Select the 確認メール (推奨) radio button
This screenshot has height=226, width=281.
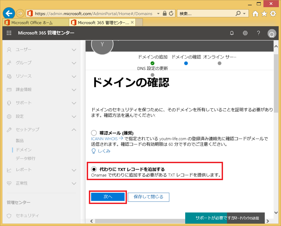(x=94, y=133)
